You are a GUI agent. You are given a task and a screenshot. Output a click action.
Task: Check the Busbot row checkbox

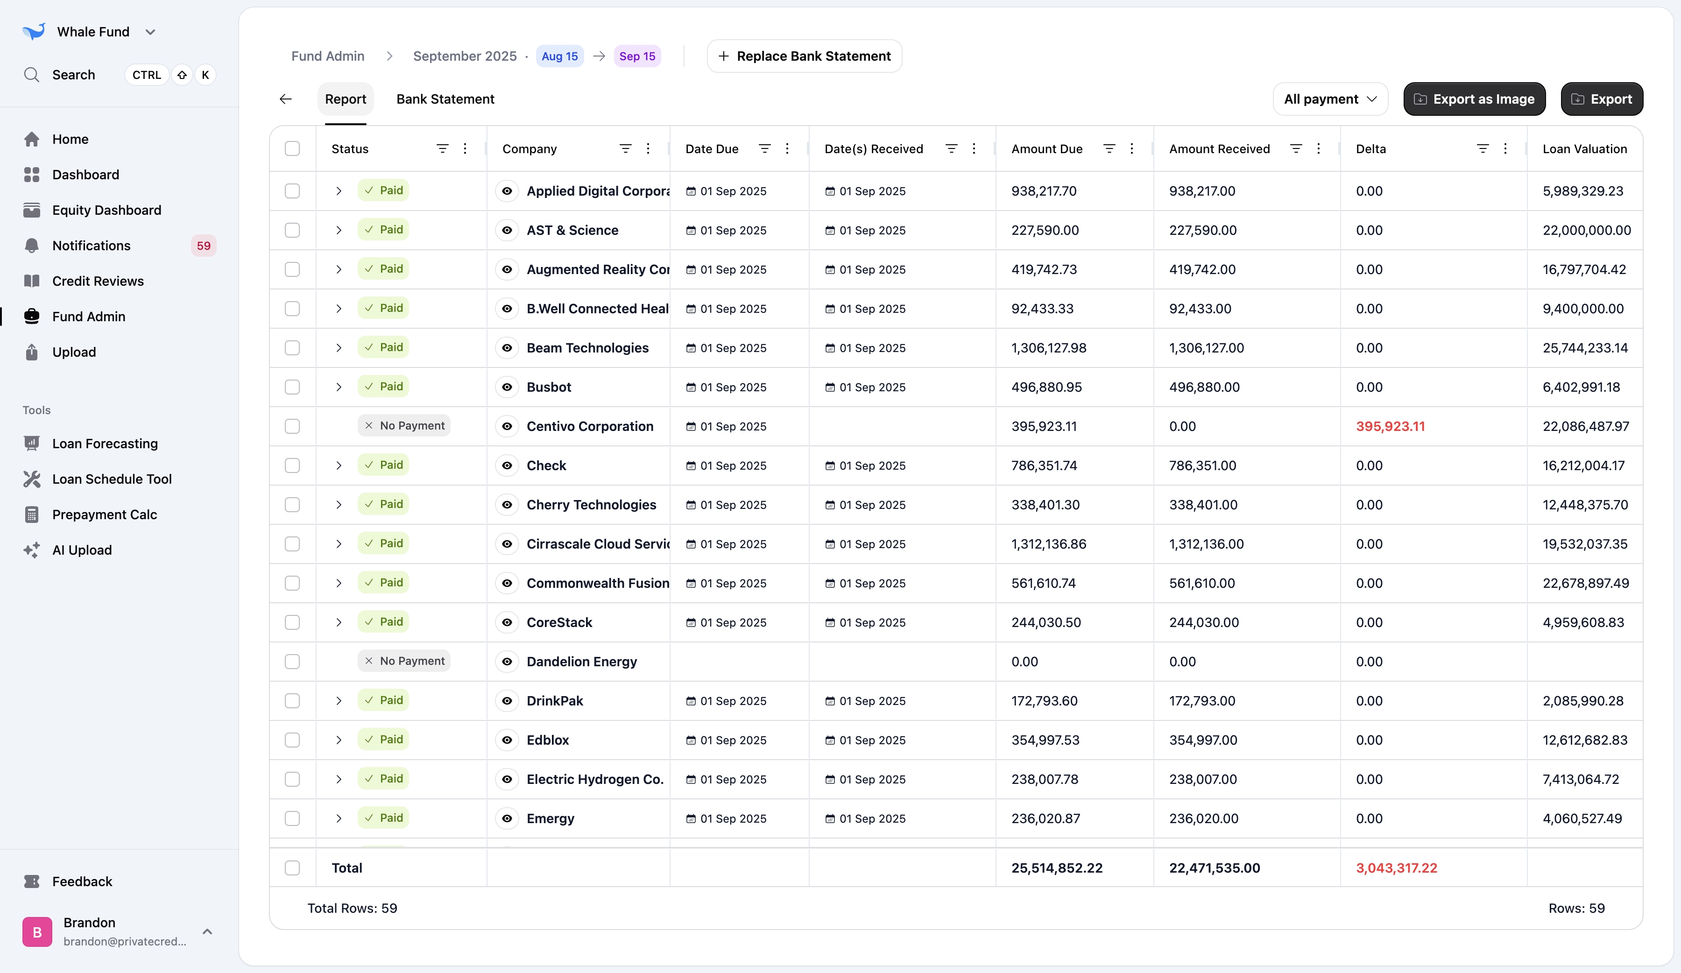(x=292, y=387)
